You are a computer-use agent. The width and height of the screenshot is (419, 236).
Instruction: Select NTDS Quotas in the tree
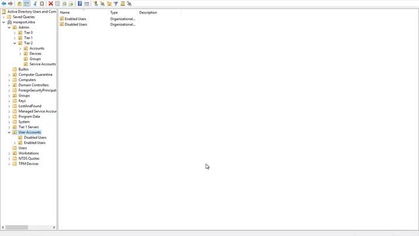click(29, 159)
